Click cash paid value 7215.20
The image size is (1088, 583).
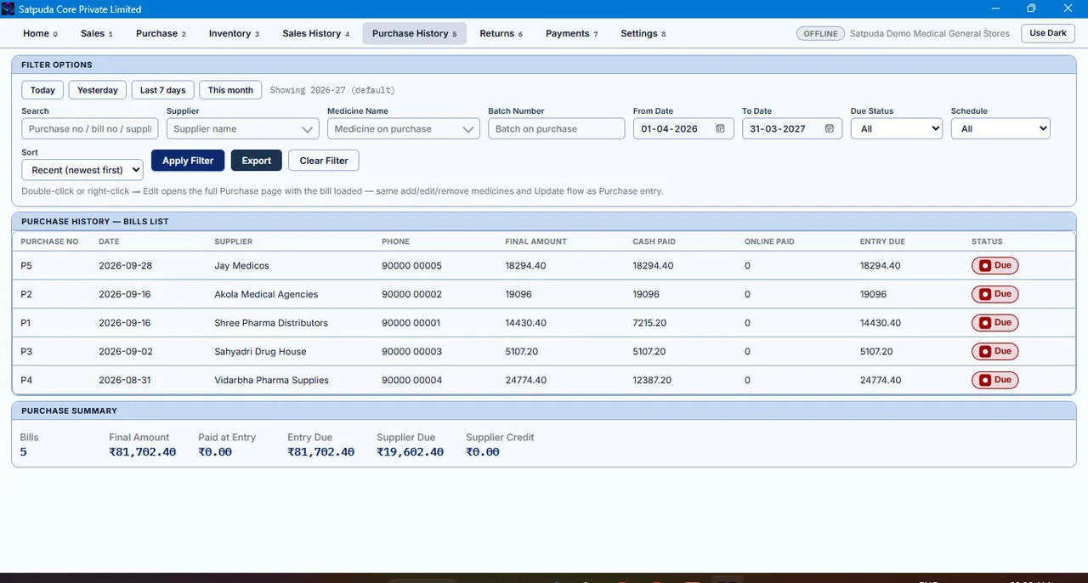pos(649,323)
